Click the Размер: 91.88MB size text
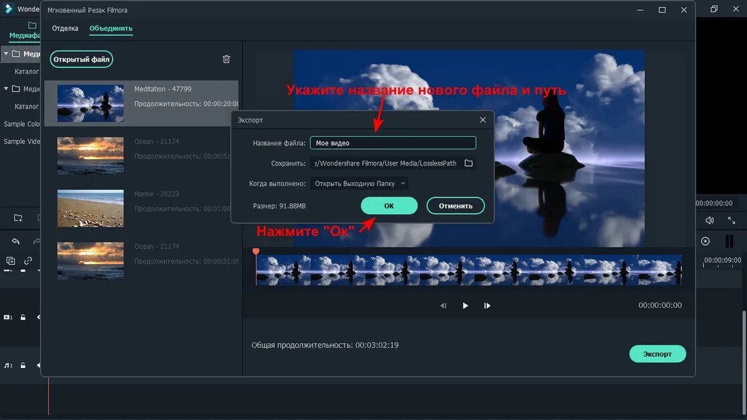This screenshot has width=747, height=420. pos(279,206)
